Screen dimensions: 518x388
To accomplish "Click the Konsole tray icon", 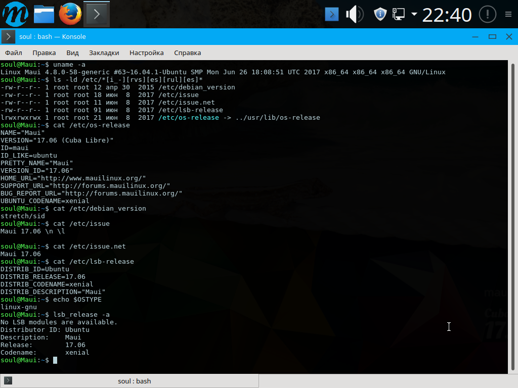I will [332, 15].
